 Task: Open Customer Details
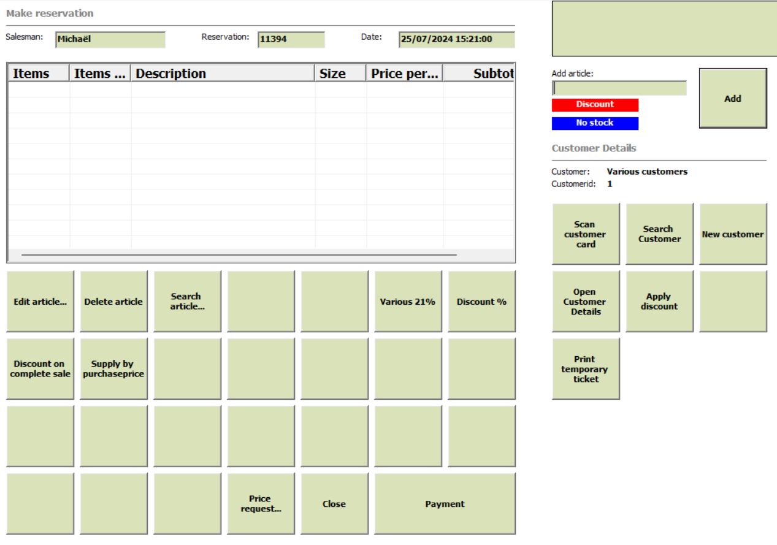click(x=586, y=302)
